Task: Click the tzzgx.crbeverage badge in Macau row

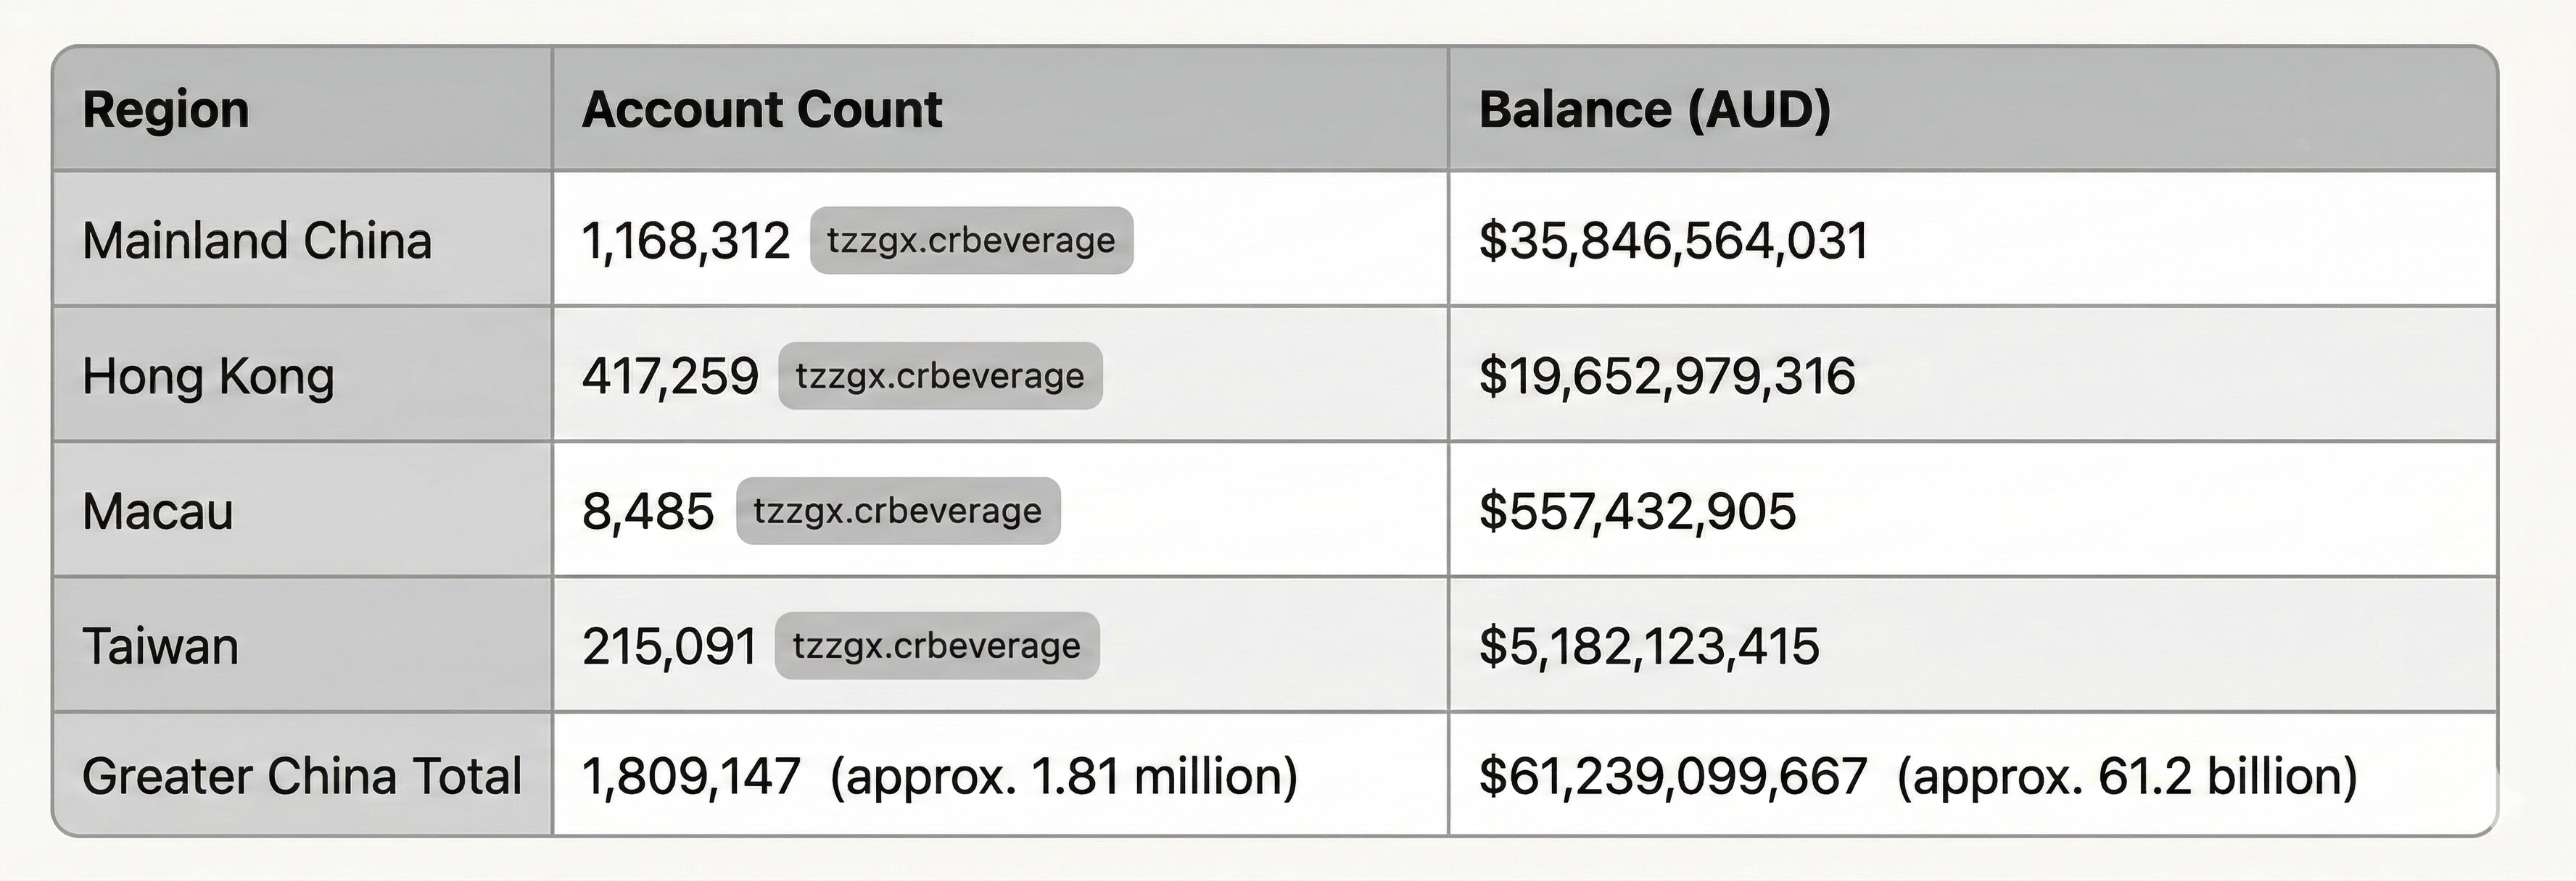Action: click(x=897, y=512)
